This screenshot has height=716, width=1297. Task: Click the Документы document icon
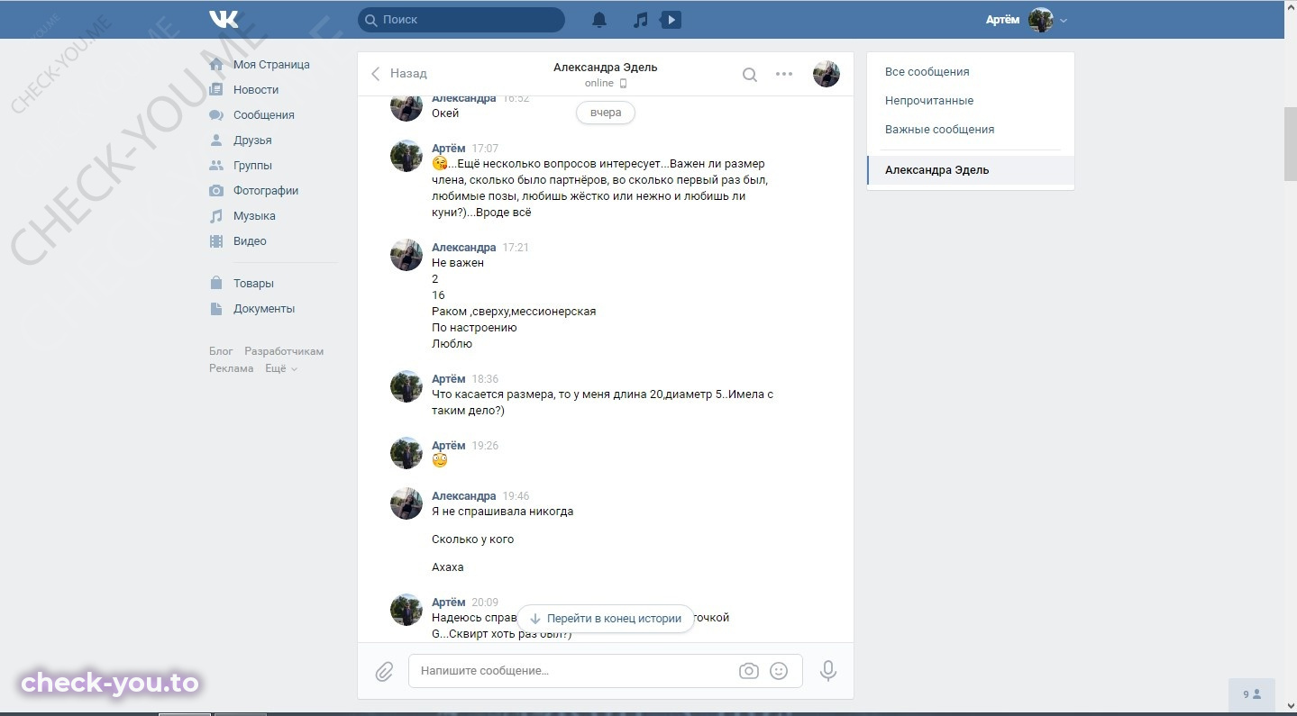point(216,309)
